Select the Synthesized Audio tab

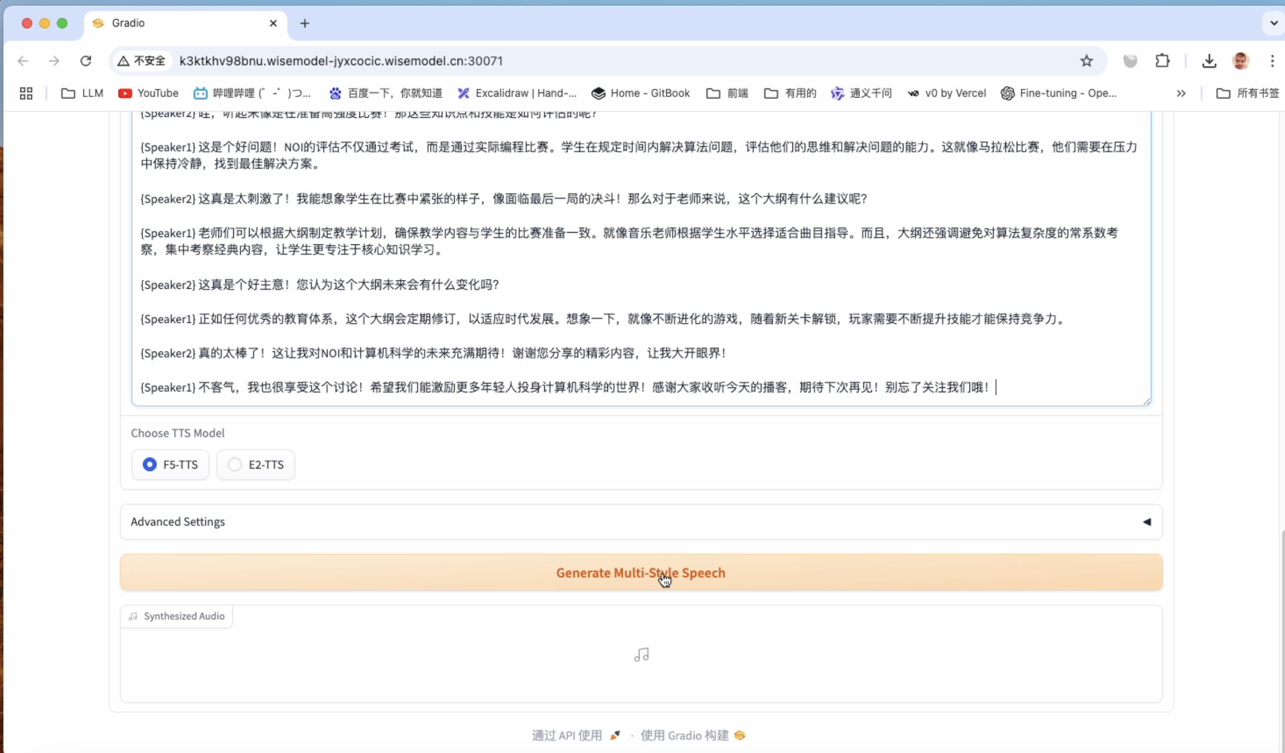[177, 616]
